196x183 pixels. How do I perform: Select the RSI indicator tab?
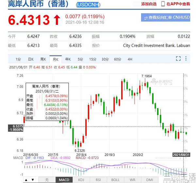[x=98, y=180]
